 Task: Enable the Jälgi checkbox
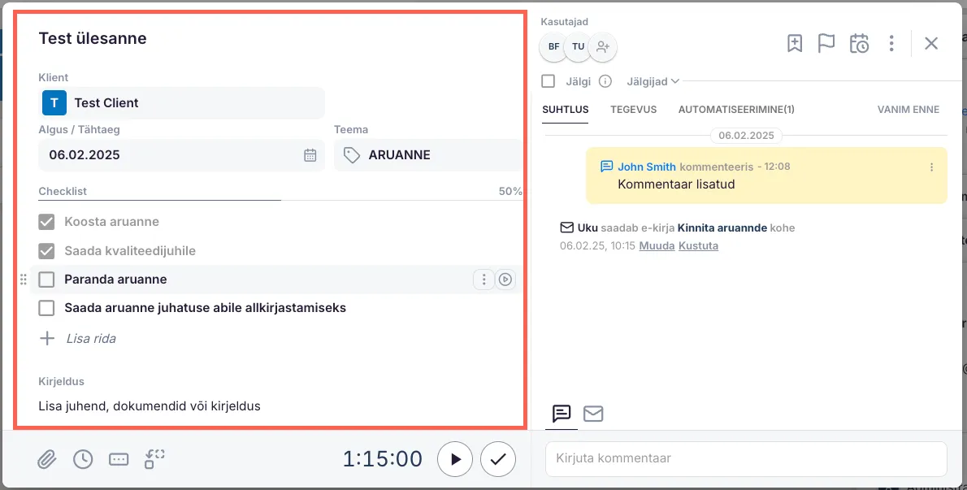coord(549,81)
